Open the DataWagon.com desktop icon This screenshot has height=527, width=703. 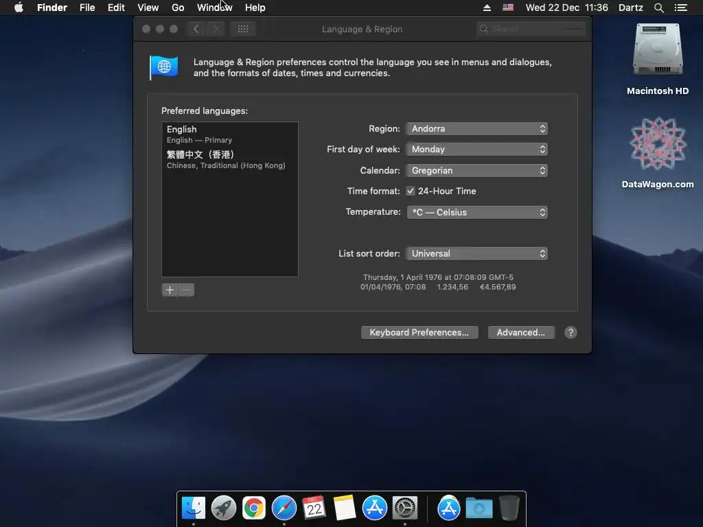(657, 152)
